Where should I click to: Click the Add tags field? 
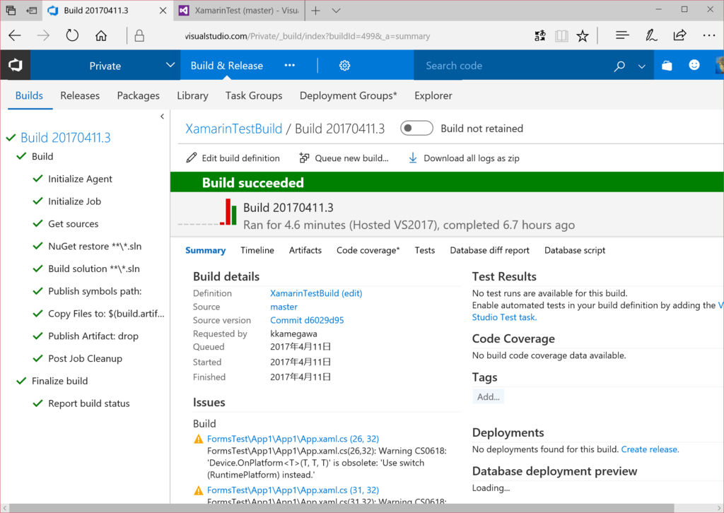click(x=488, y=396)
